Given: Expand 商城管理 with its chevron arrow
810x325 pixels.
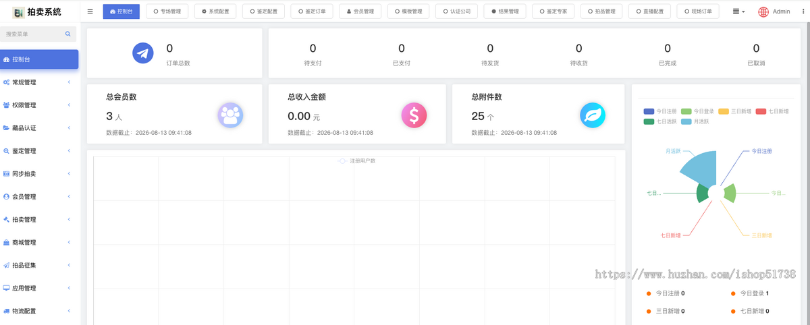Looking at the screenshot, I should (70, 243).
